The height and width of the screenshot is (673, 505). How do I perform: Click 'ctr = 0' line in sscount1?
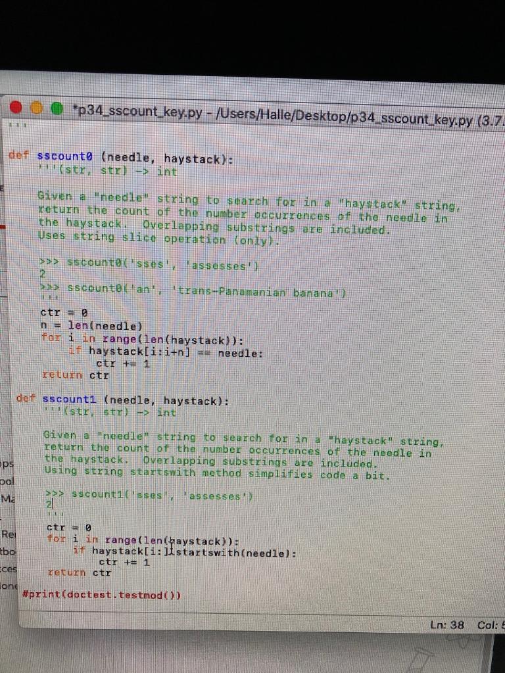tap(68, 527)
